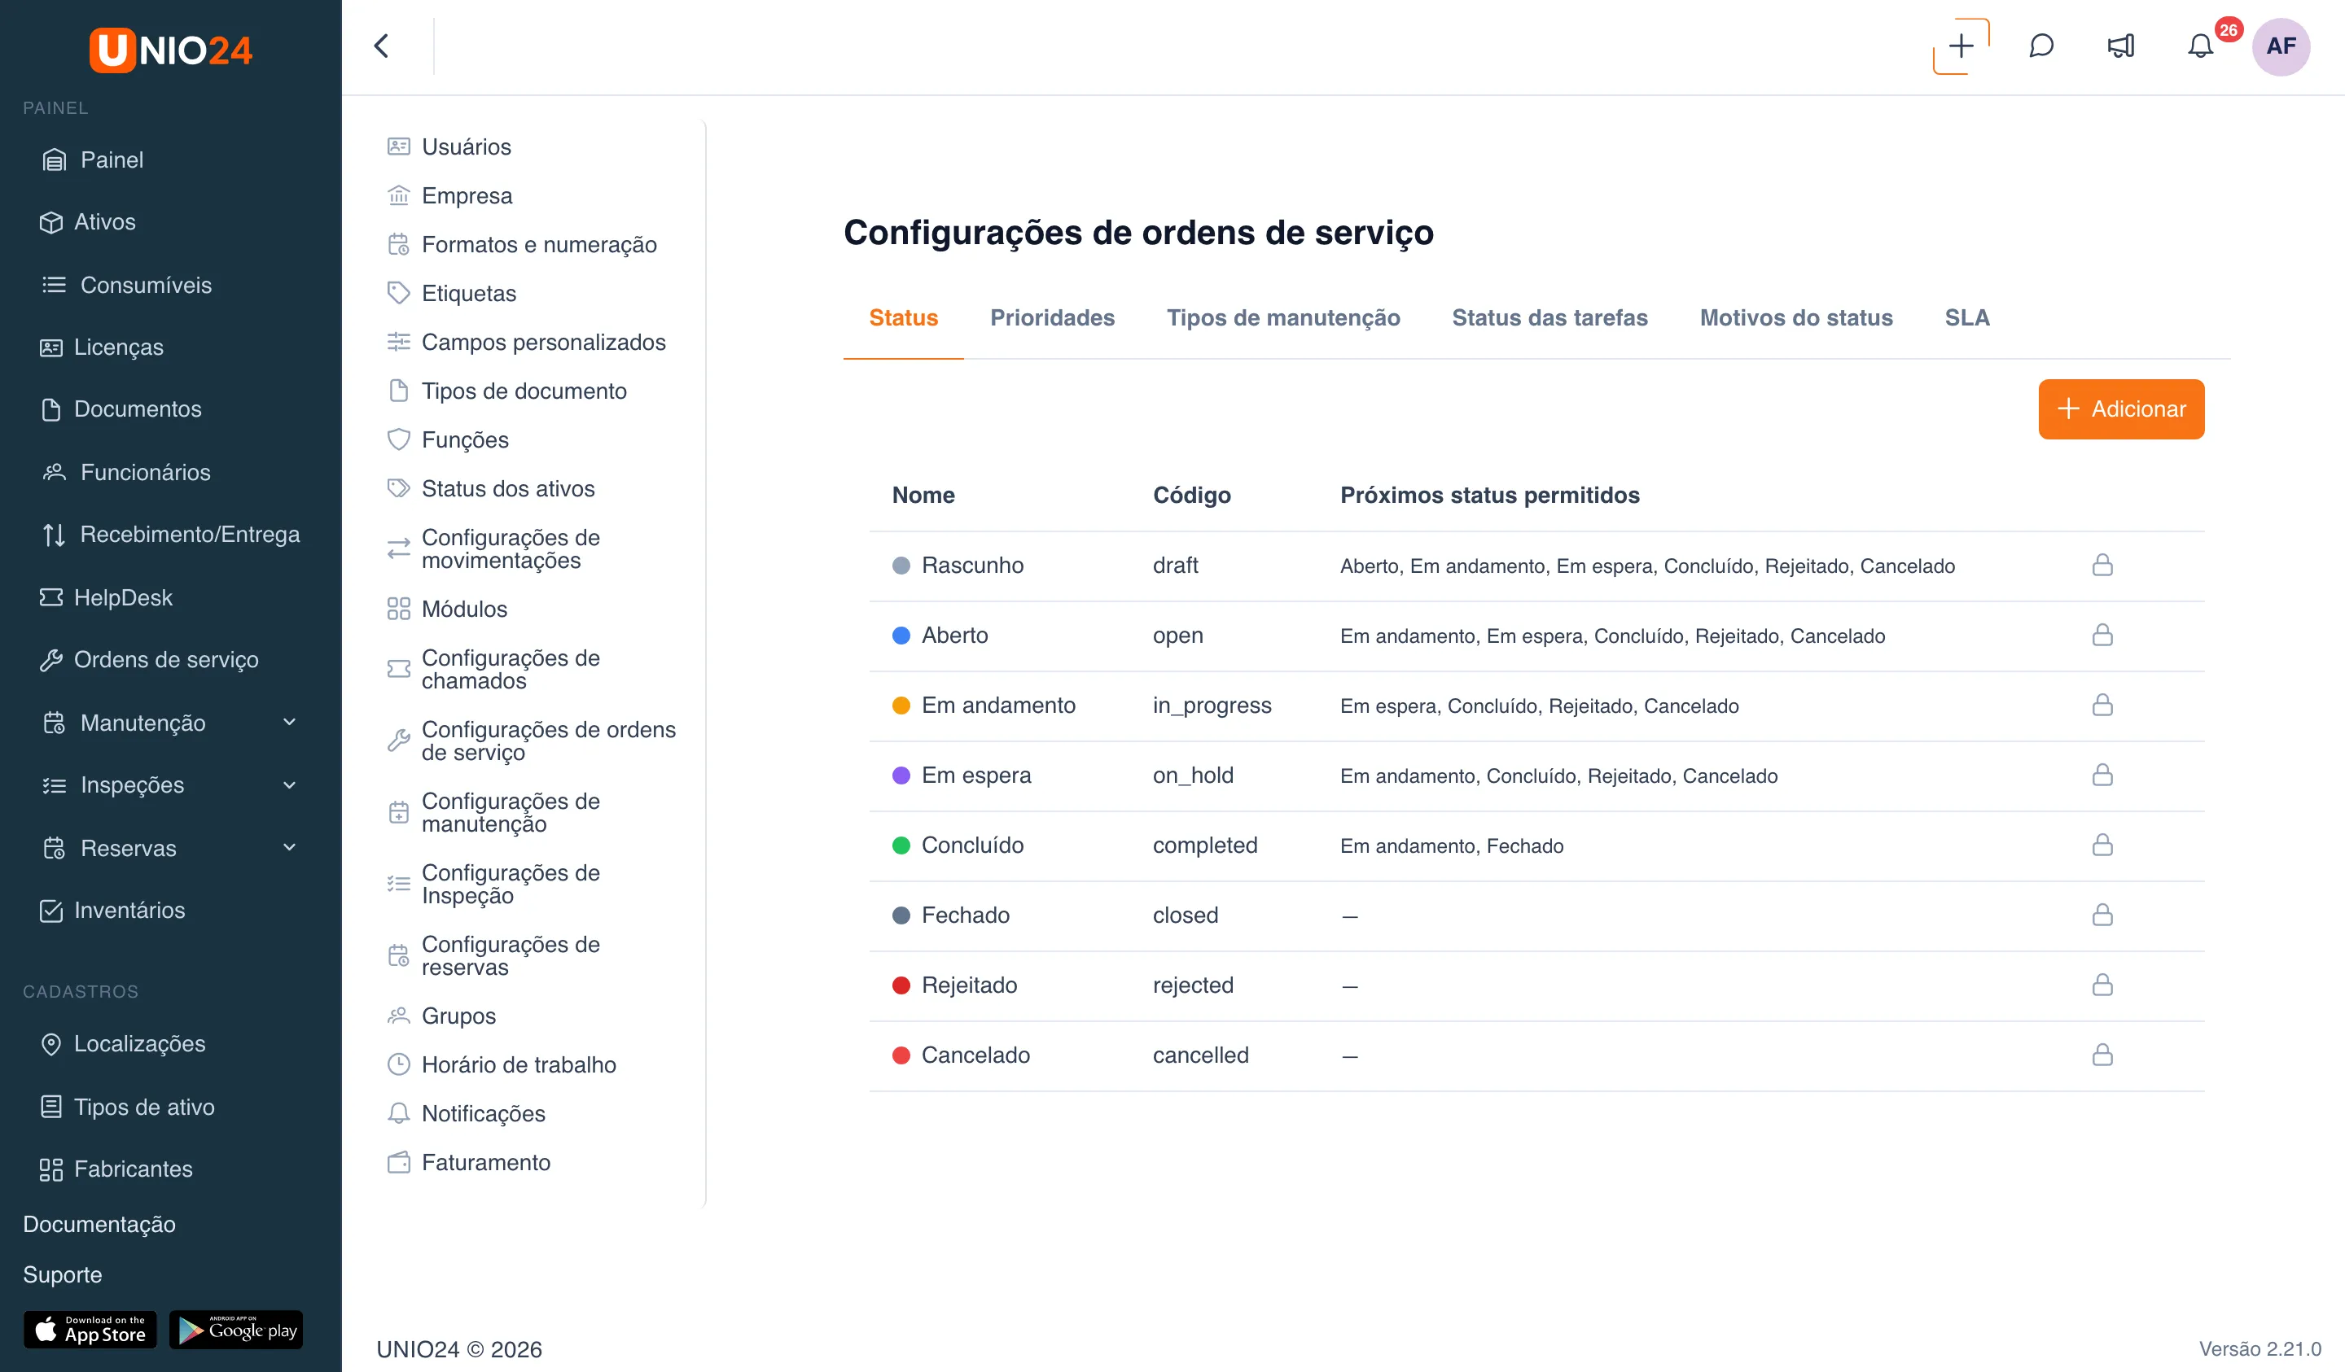This screenshot has width=2345, height=1372.
Task: Open Configurações de chamados settings
Action: coord(510,670)
